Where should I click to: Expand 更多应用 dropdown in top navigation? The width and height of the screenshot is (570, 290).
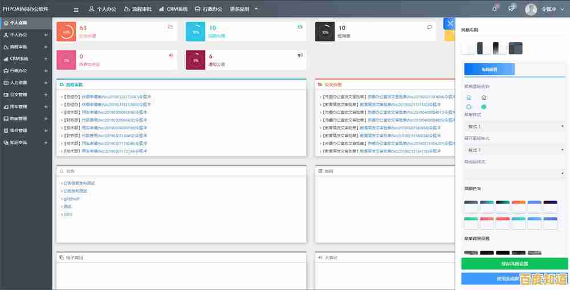point(244,9)
